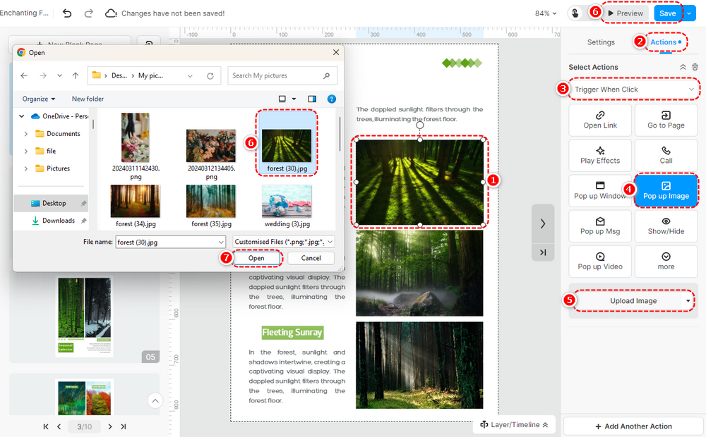The height and width of the screenshot is (437, 706).
Task: Click the undo arrow icon
Action: tap(67, 13)
